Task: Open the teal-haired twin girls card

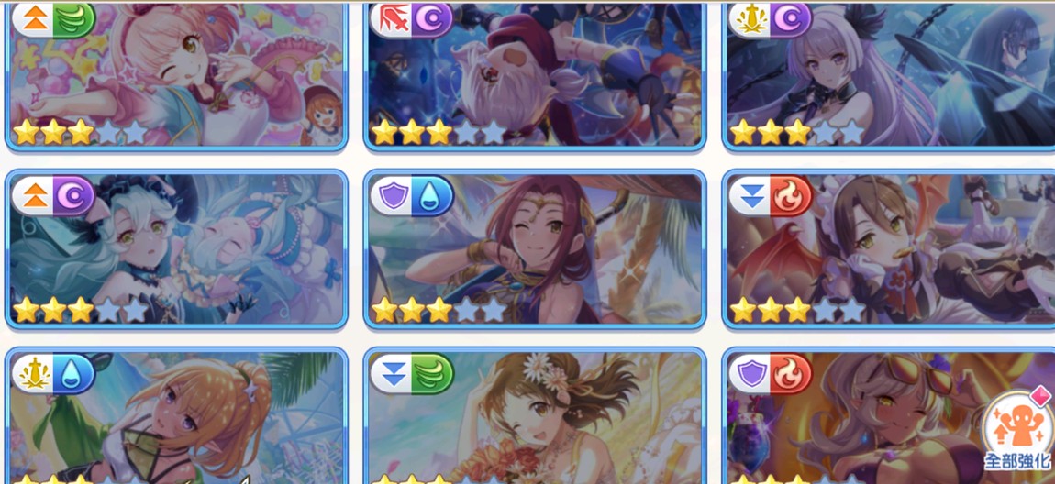Action: [x=176, y=248]
